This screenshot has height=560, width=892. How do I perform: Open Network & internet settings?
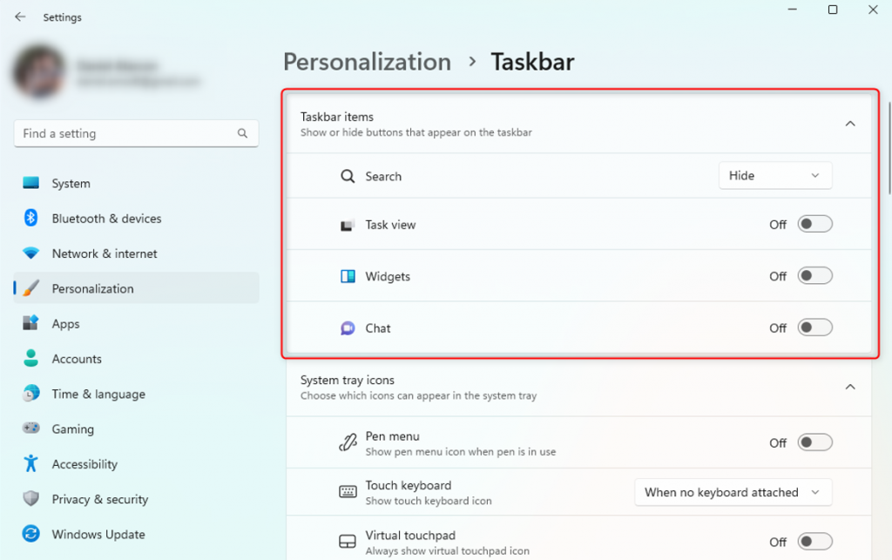click(x=137, y=253)
